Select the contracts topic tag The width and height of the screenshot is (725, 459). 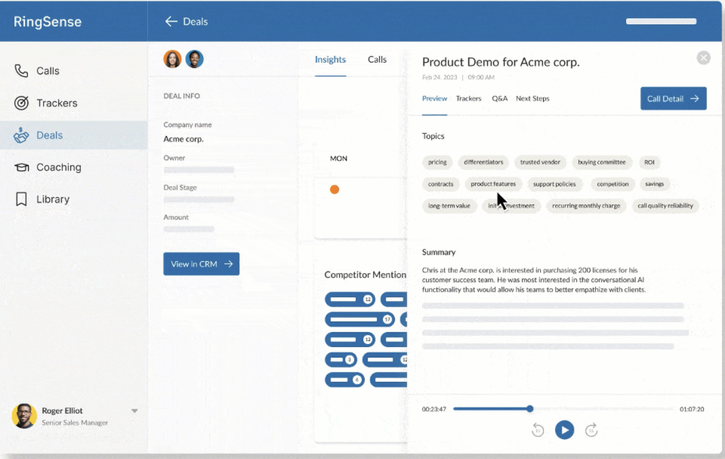tap(440, 183)
